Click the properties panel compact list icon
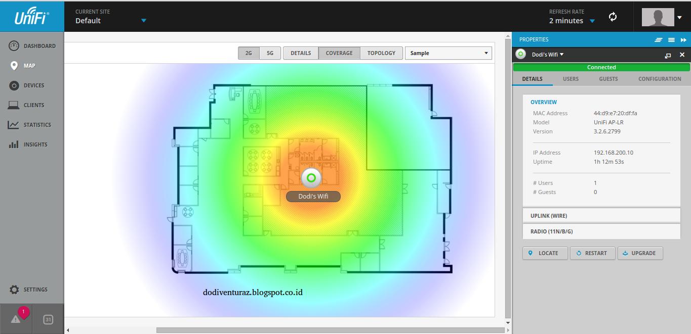 [x=658, y=40]
